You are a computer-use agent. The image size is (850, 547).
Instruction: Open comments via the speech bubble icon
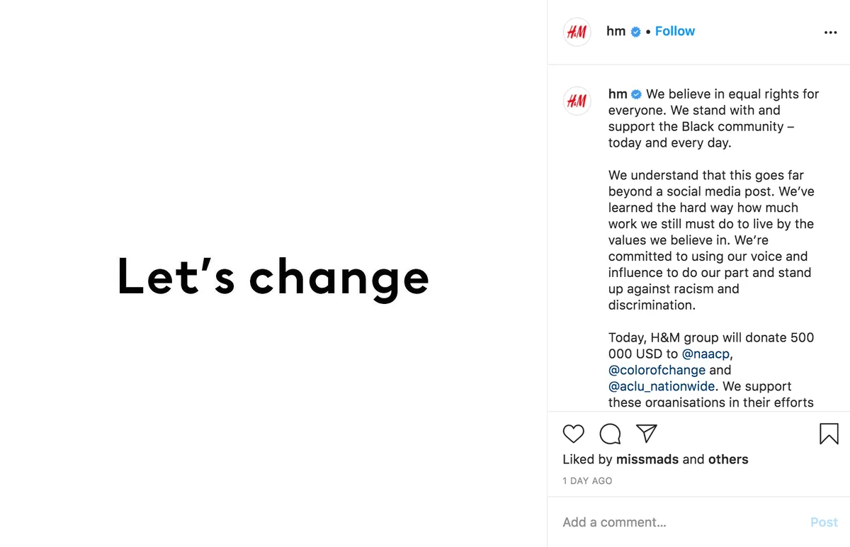click(x=610, y=434)
